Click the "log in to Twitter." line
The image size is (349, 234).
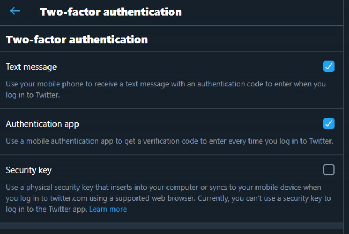[33, 95]
